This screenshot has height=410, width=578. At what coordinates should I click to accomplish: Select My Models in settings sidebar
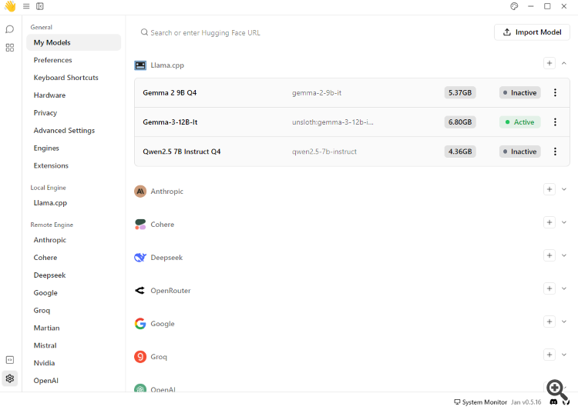74,43
